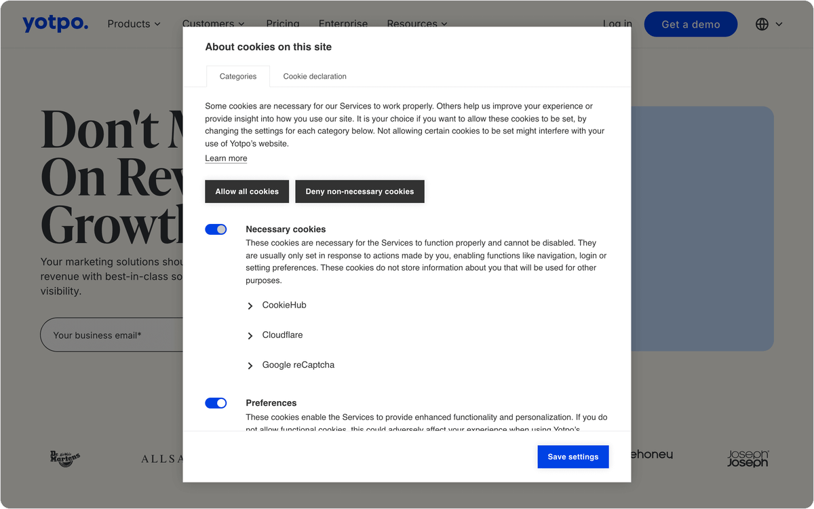Expand the language chevron next to globe
Screen dimensions: 814x509
(779, 24)
